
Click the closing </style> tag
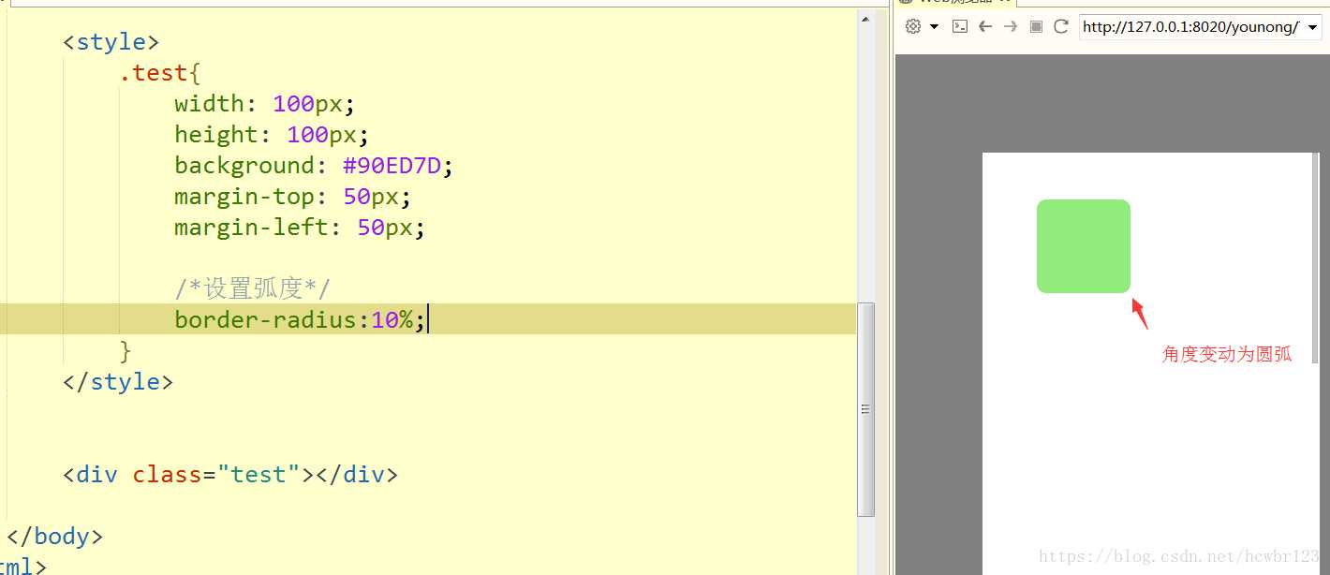click(x=118, y=382)
